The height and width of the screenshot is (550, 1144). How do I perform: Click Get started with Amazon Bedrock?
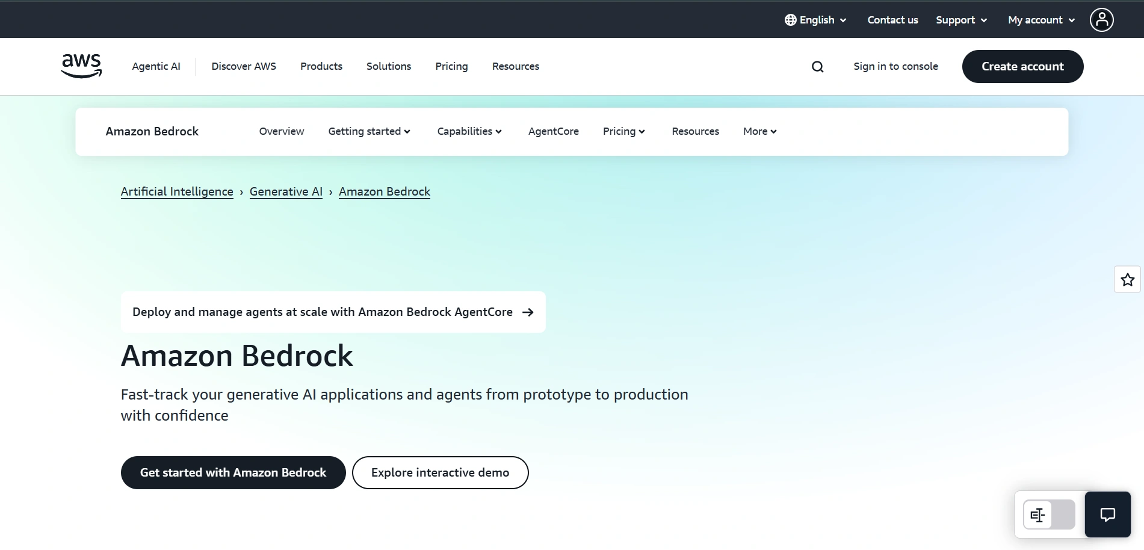(233, 472)
